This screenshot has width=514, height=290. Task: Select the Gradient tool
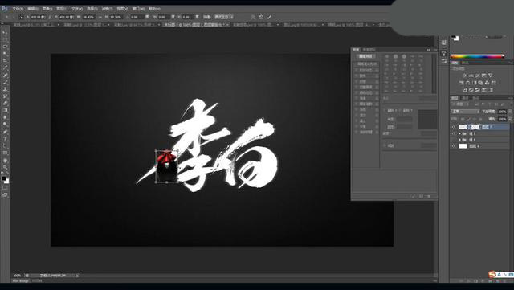click(5, 111)
